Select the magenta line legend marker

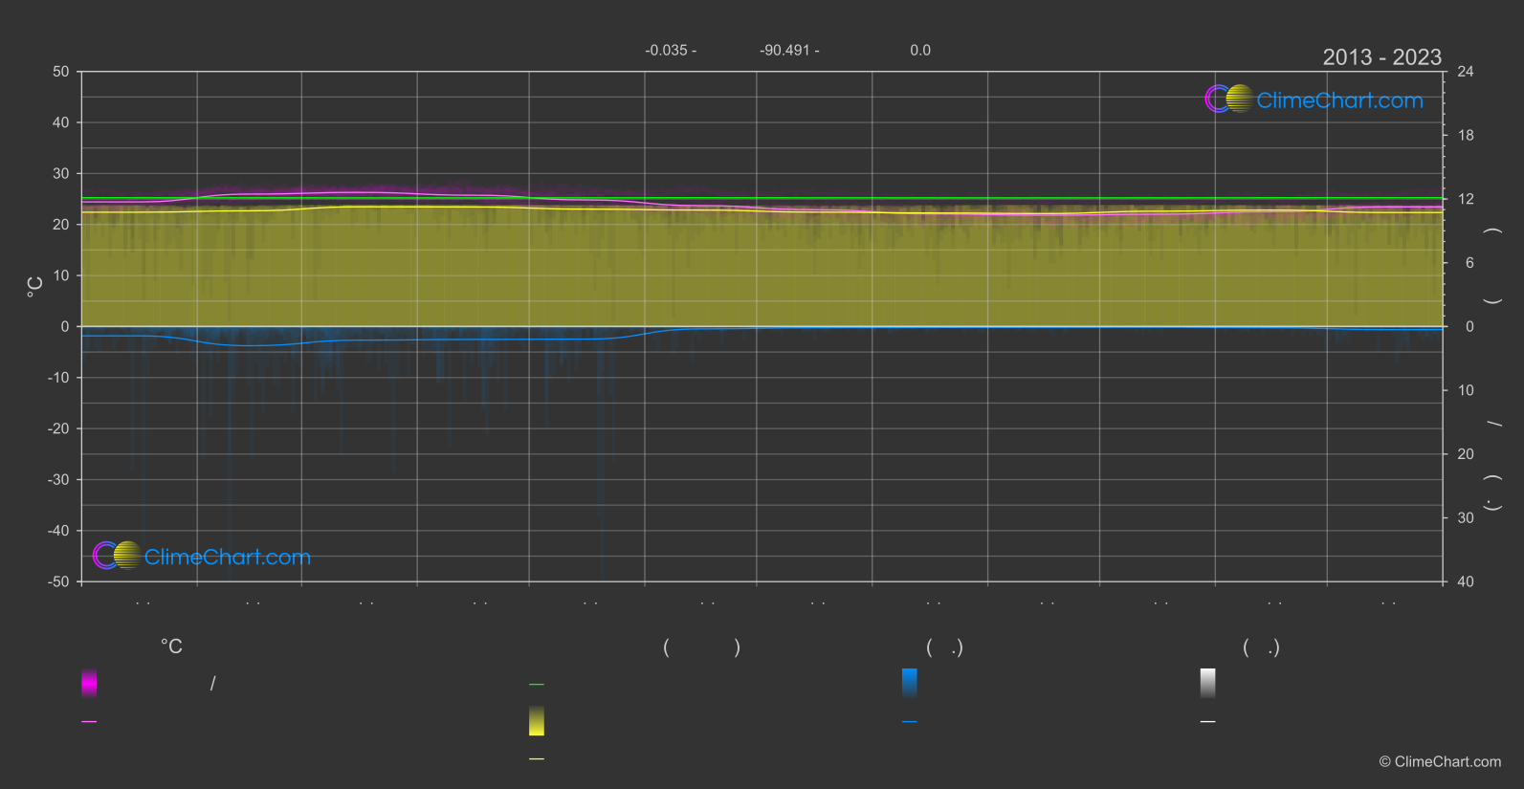pos(89,722)
